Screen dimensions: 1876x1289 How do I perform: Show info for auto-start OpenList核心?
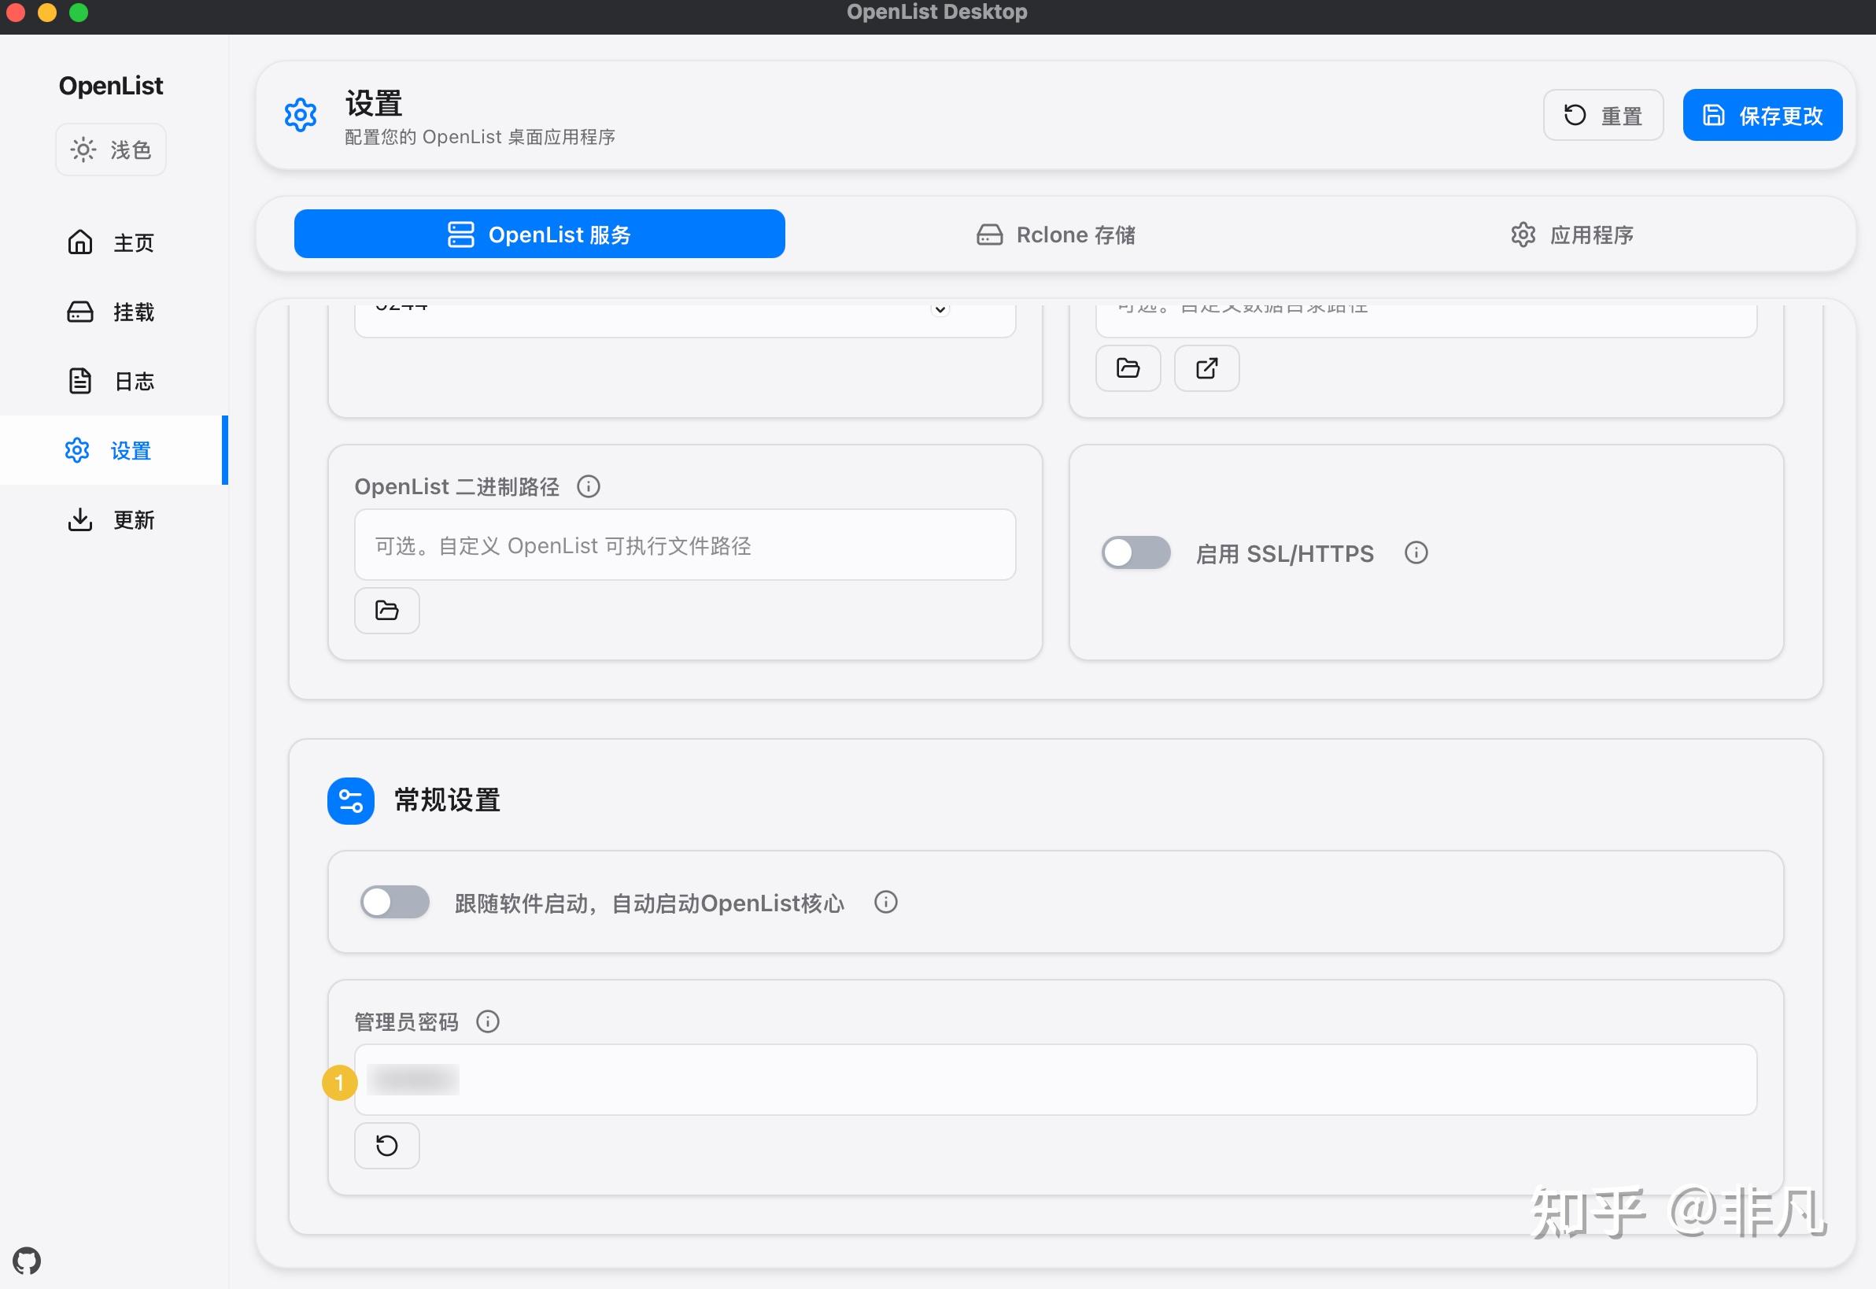click(x=886, y=901)
